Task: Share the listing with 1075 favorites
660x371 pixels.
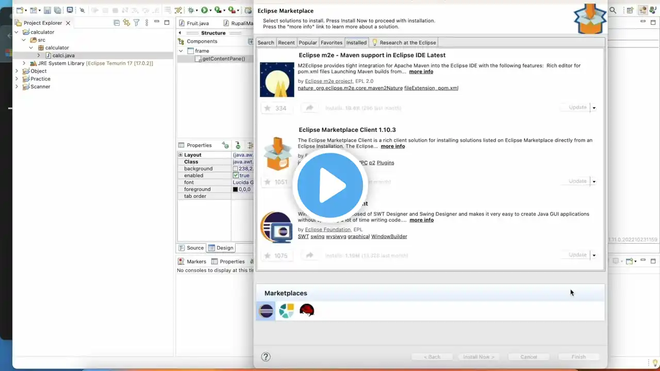Action: [309, 256]
